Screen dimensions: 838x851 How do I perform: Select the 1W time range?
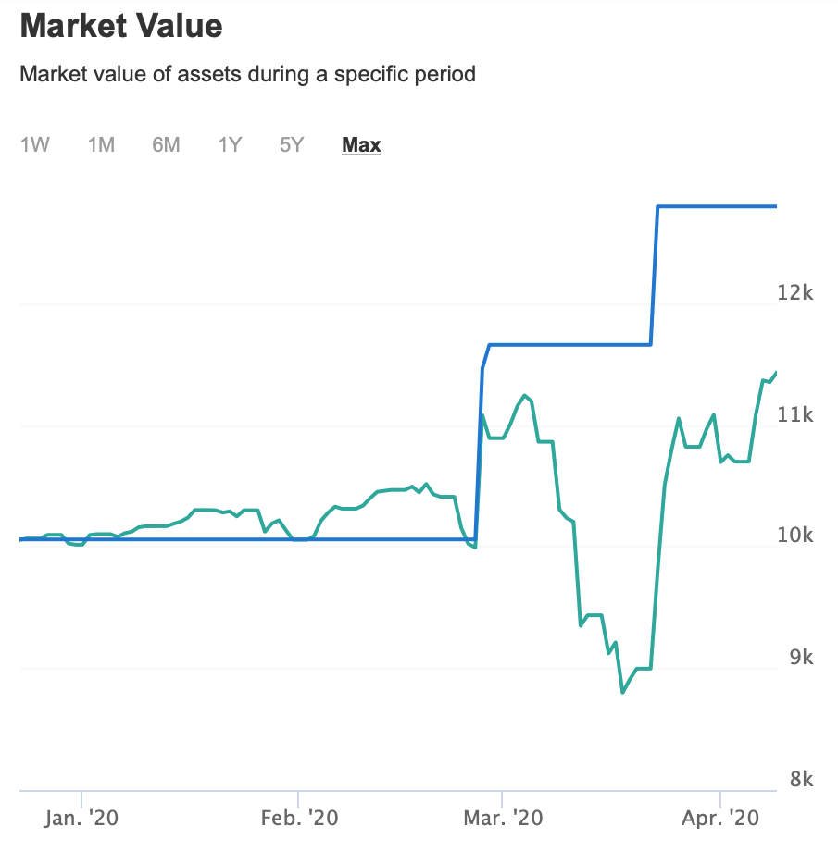pos(34,145)
